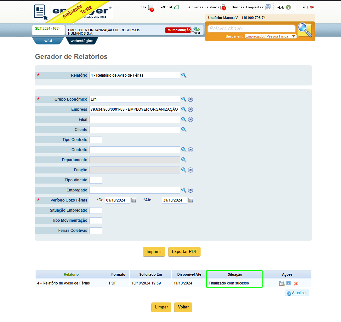341x322 pixels.
Task: Click the search icon beside Empresa field
Action: click(x=184, y=109)
